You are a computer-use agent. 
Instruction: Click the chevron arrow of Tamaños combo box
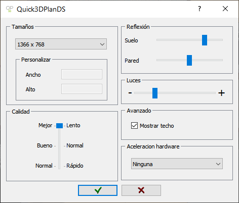(x=102, y=44)
